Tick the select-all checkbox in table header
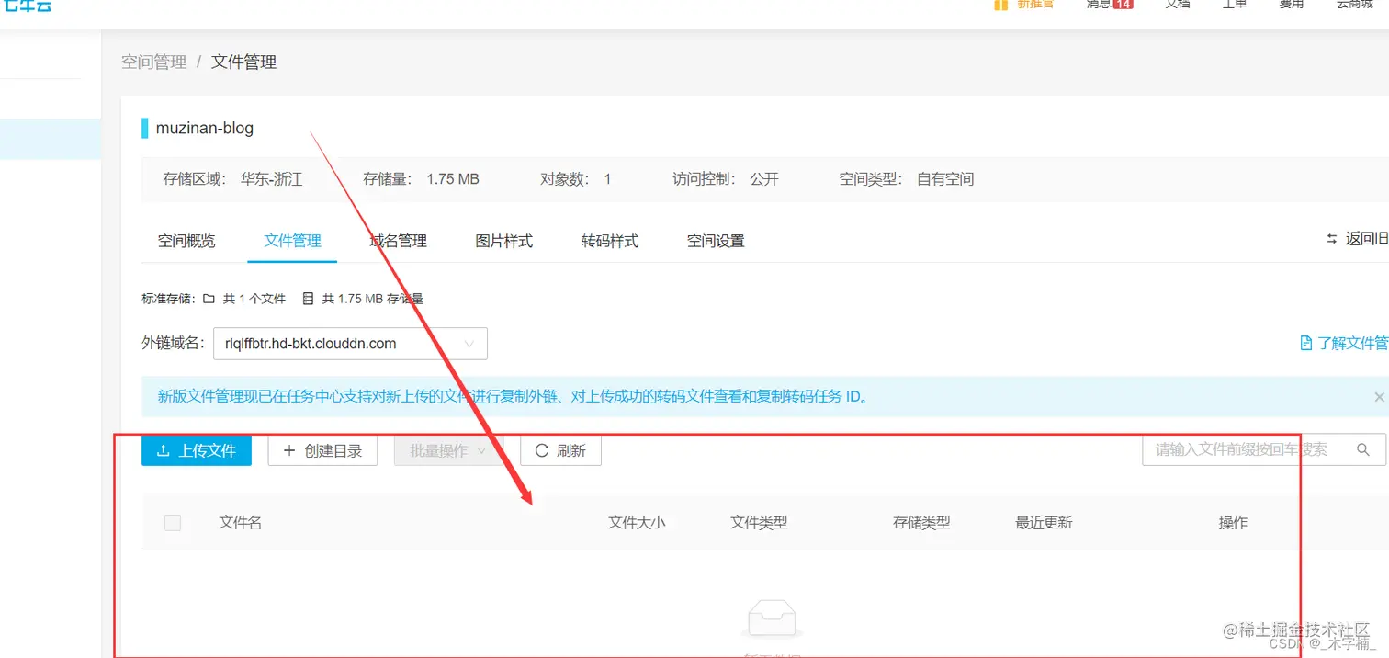This screenshot has height=658, width=1389. point(173,523)
